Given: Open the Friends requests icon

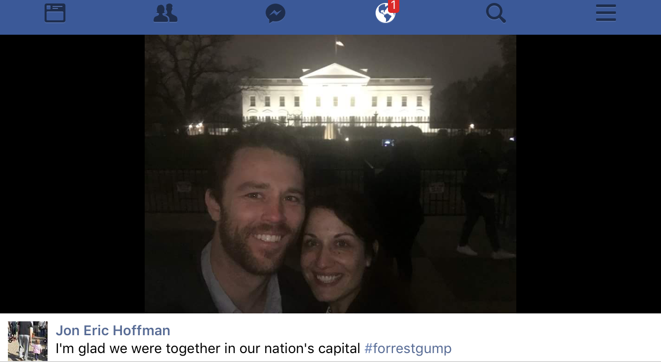Looking at the screenshot, I should click(x=165, y=13).
